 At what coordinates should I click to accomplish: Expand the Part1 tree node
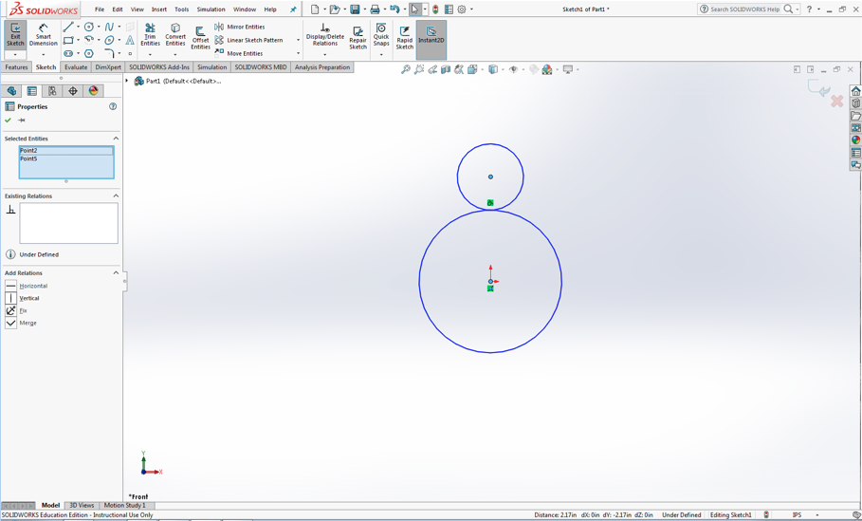click(x=127, y=81)
